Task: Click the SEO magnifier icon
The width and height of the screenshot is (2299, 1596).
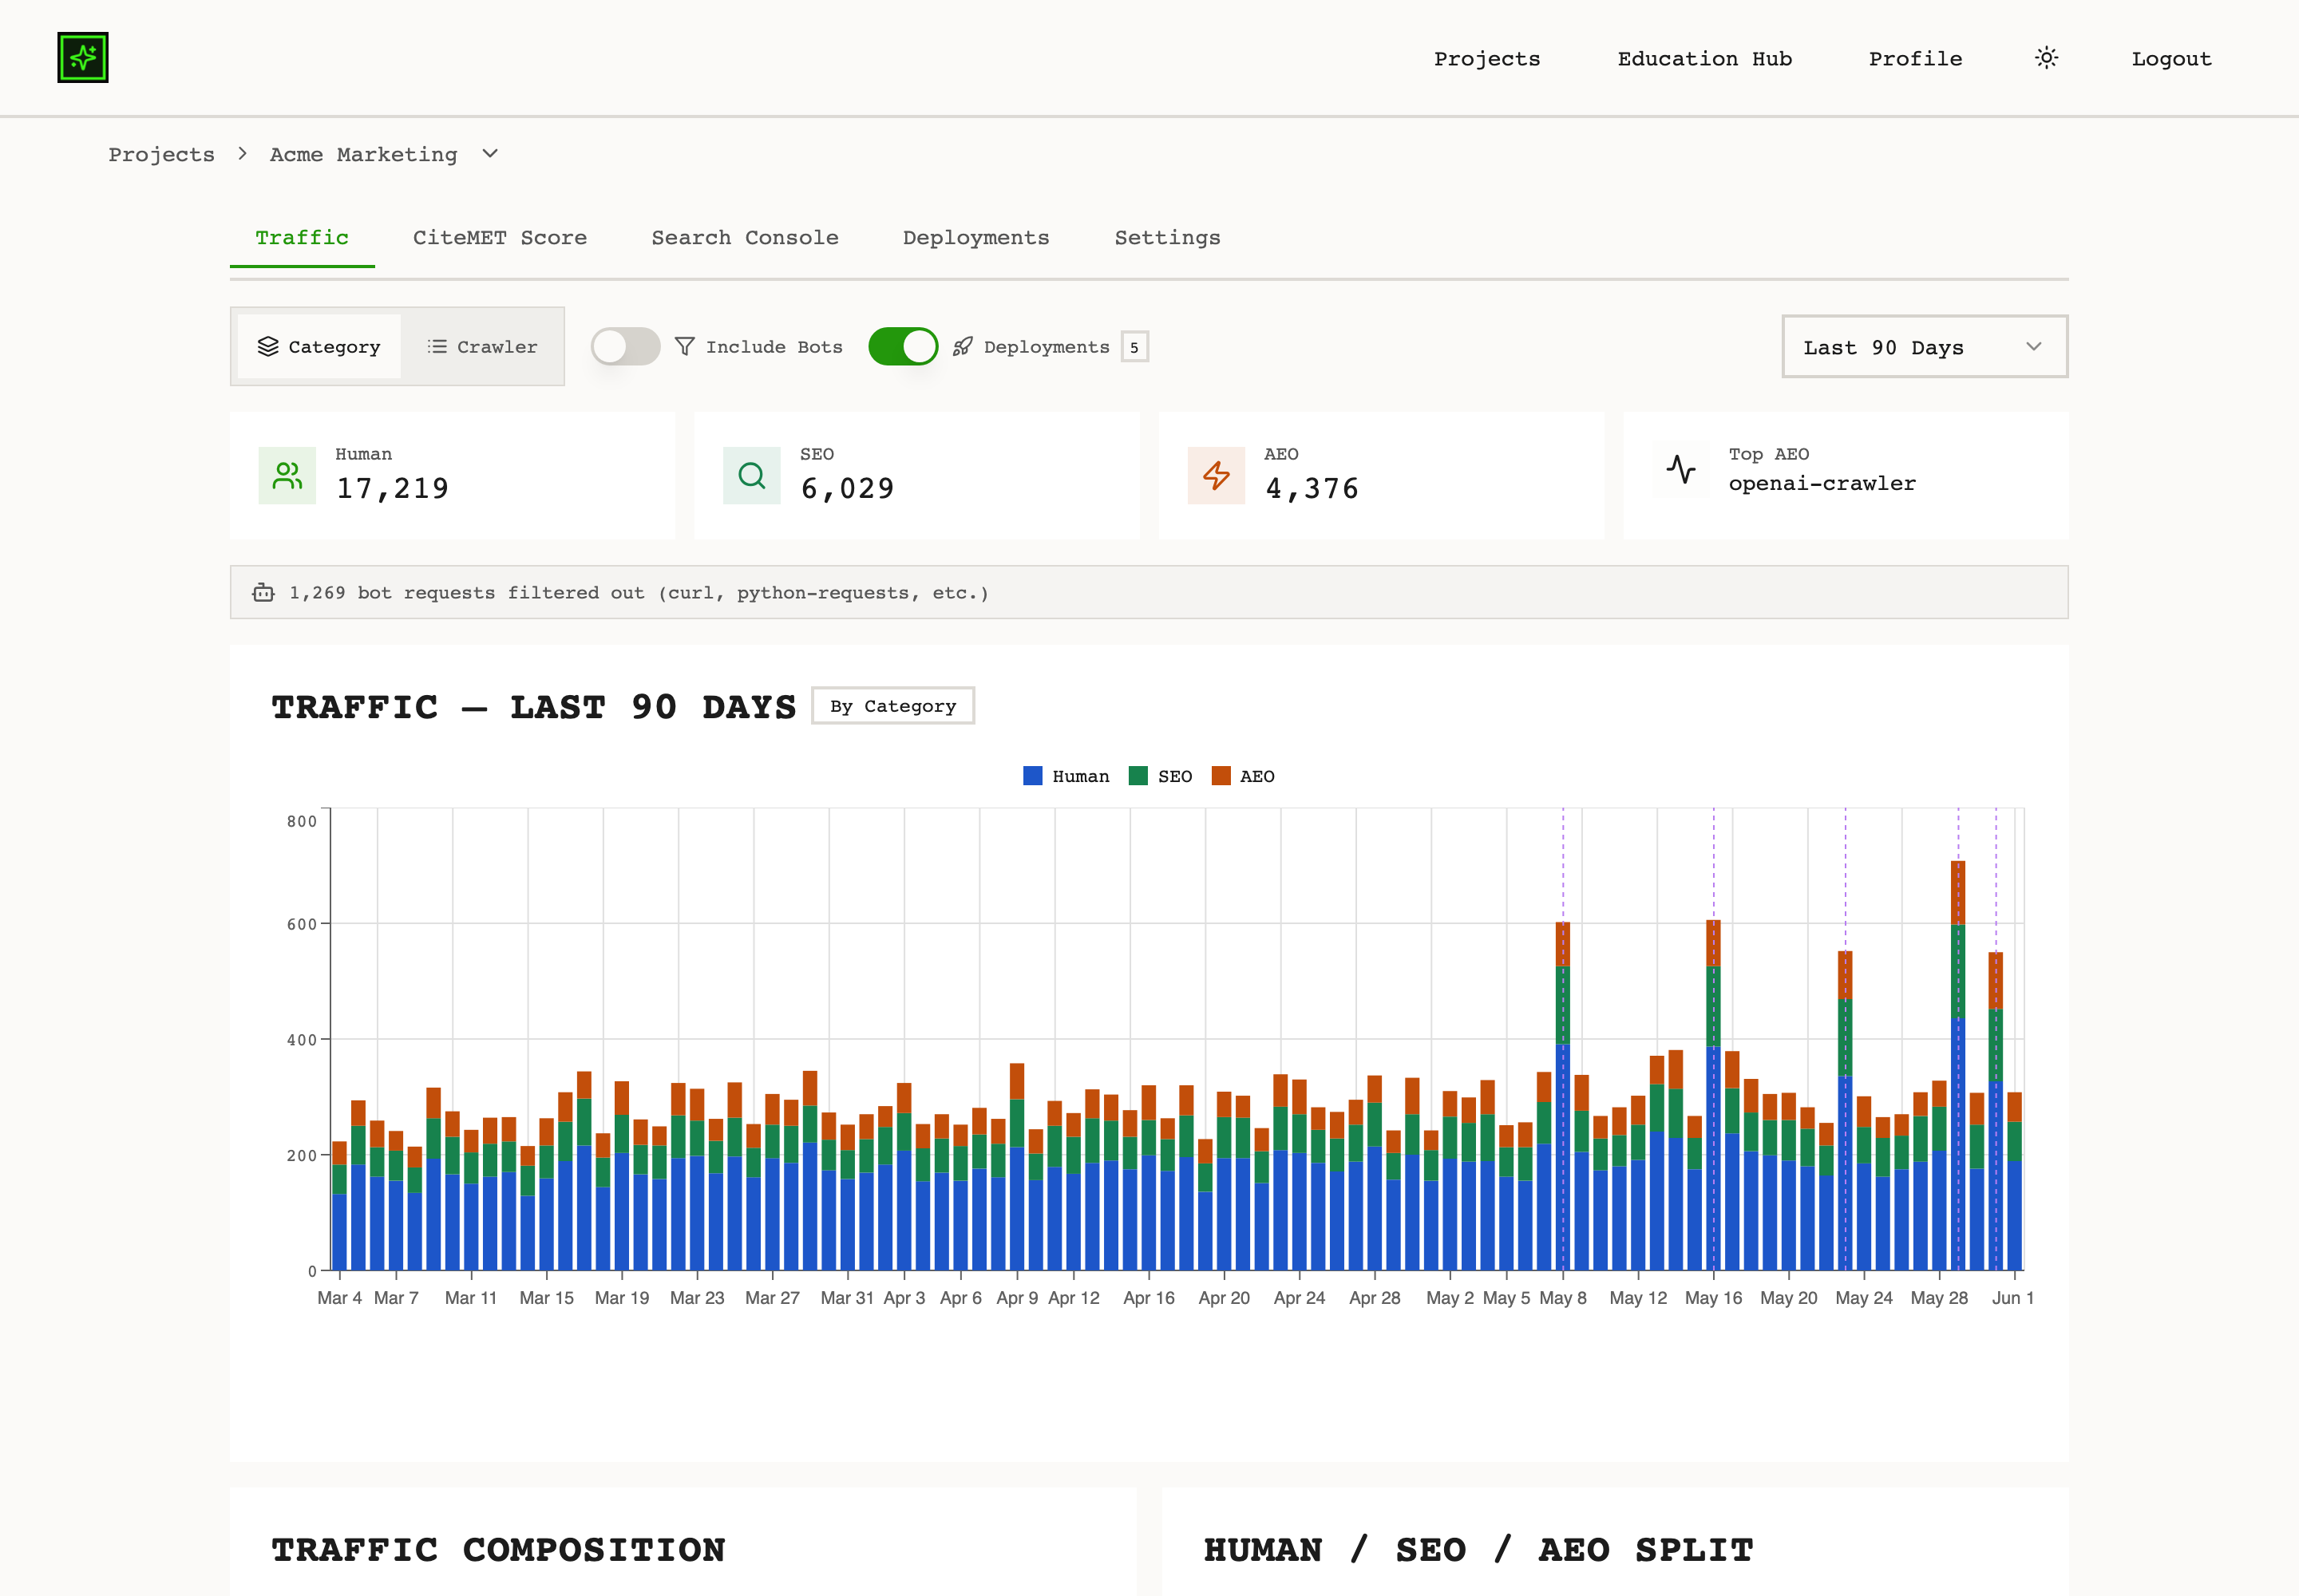Action: point(751,476)
